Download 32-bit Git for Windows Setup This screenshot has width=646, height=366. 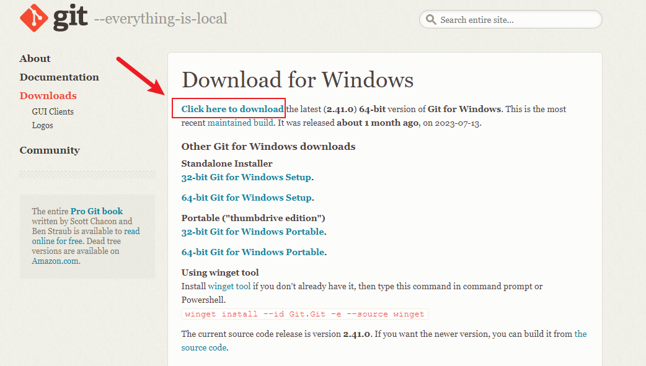point(246,178)
